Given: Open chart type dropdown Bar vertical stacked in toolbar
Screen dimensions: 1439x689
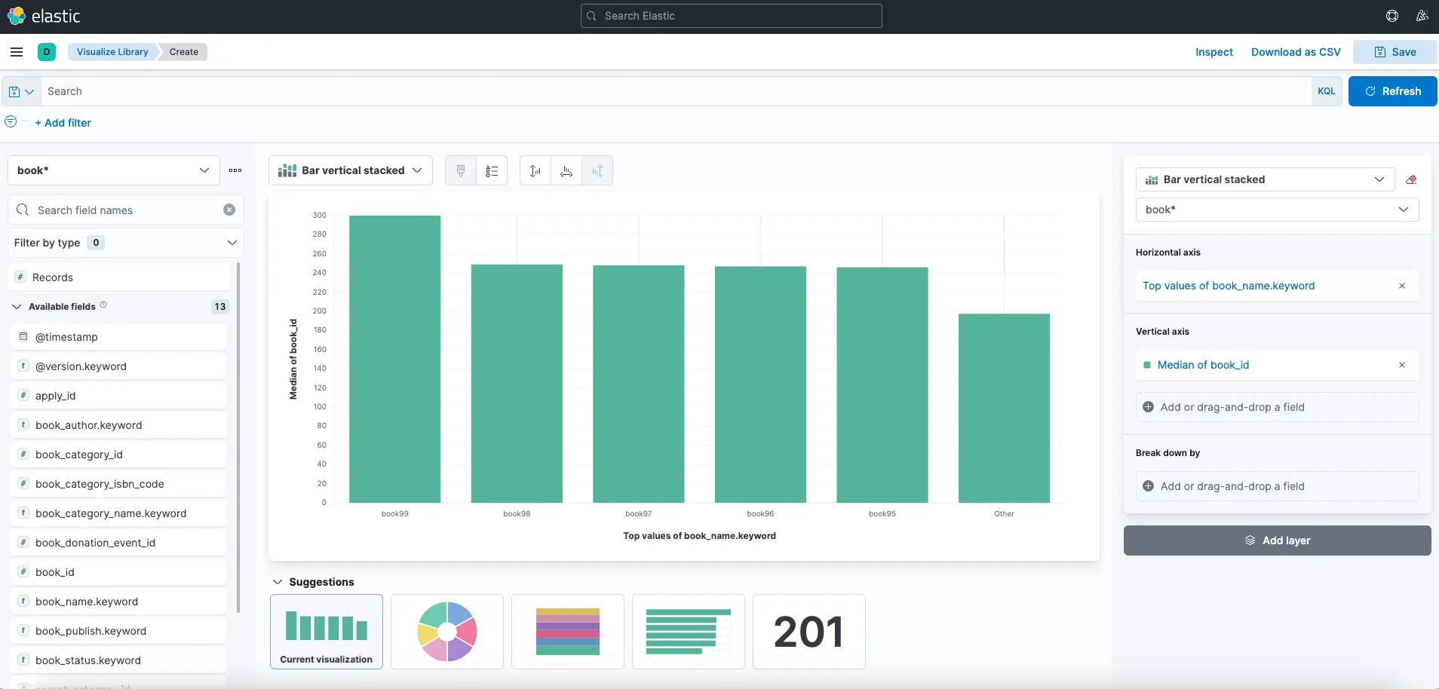Looking at the screenshot, I should pos(351,170).
